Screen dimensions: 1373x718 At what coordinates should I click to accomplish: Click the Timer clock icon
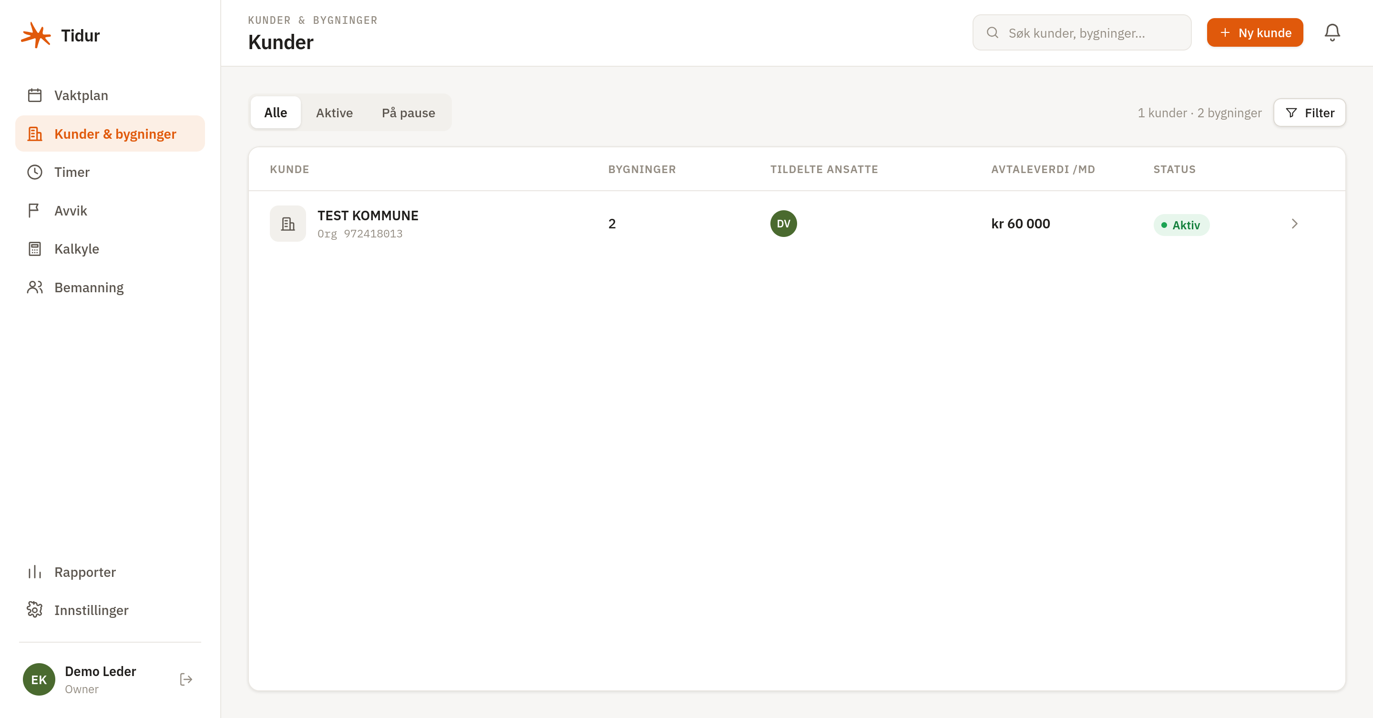[35, 172]
